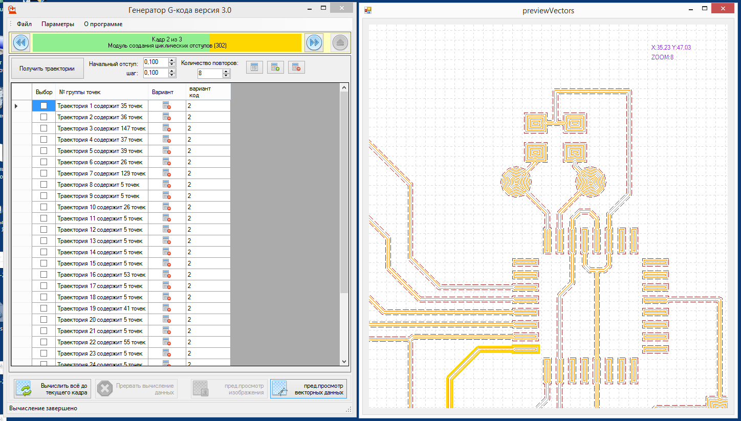Viewport: 741px width, 421px height.
Task: Click the variant icon for Траектория 16
Action: [x=167, y=275]
